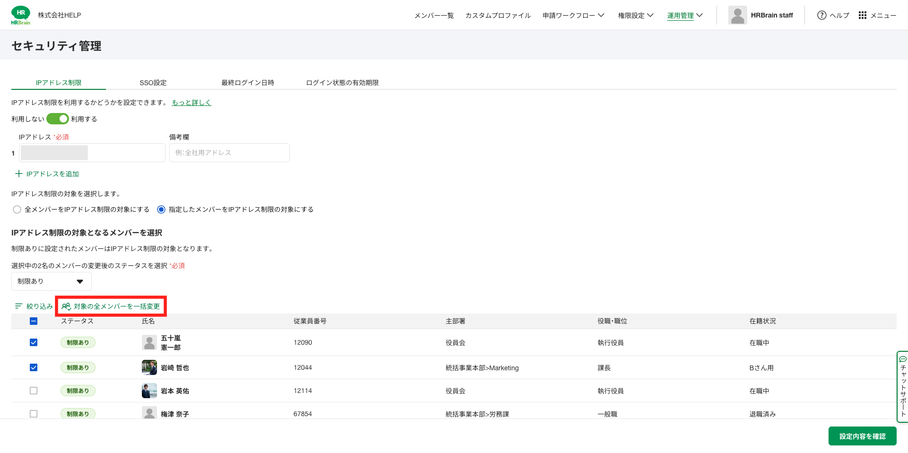908x453 pixels.
Task: Open the chat support side icon
Action: 903,359
